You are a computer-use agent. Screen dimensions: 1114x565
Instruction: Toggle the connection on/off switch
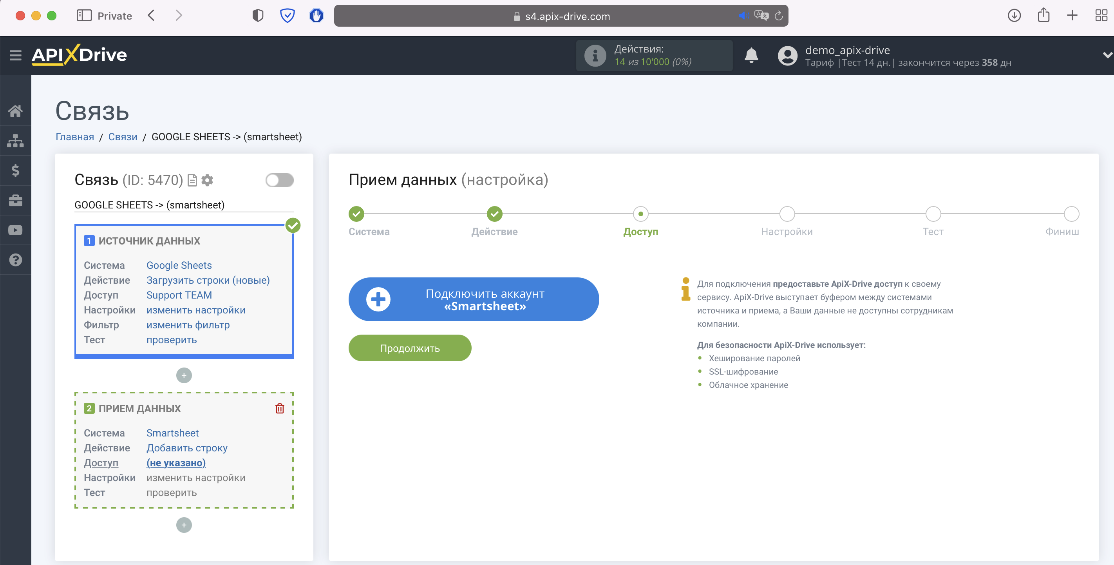click(x=279, y=180)
